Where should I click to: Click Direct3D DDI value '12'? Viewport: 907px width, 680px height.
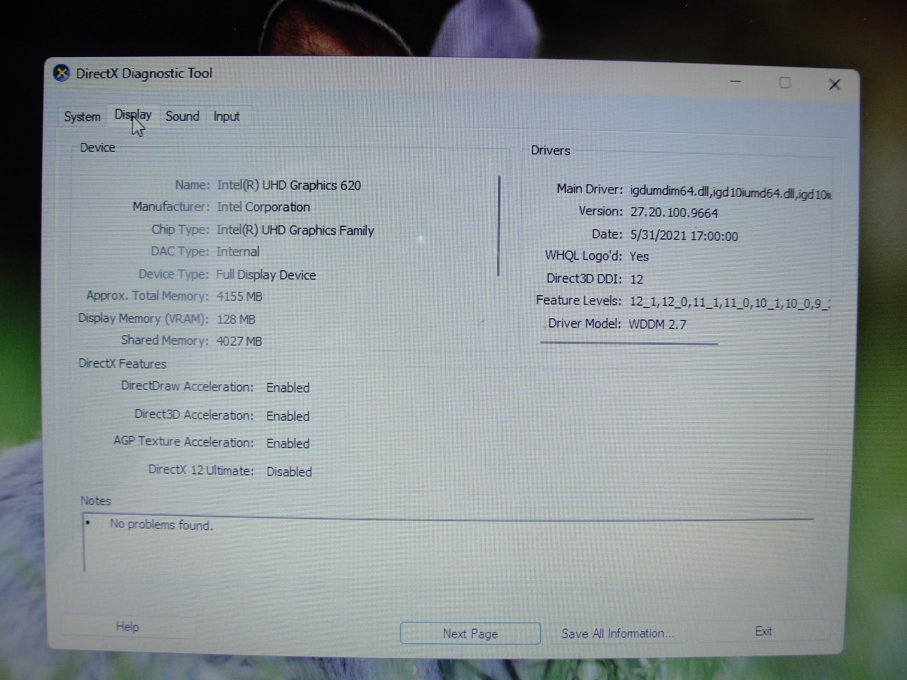[637, 279]
